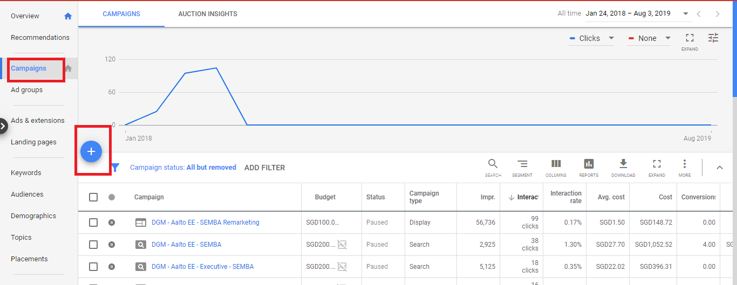Check the Executive - SEMBA campaign checkbox
This screenshot has height=285, width=737.
93,267
